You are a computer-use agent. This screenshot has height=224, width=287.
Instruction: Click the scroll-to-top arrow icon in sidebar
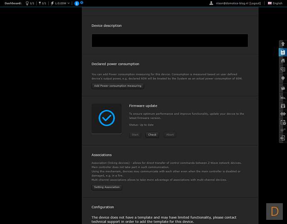[x=283, y=44]
